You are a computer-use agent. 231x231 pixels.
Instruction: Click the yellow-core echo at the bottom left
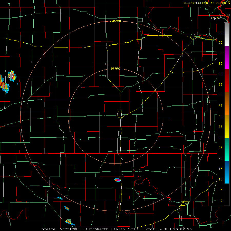70,223
